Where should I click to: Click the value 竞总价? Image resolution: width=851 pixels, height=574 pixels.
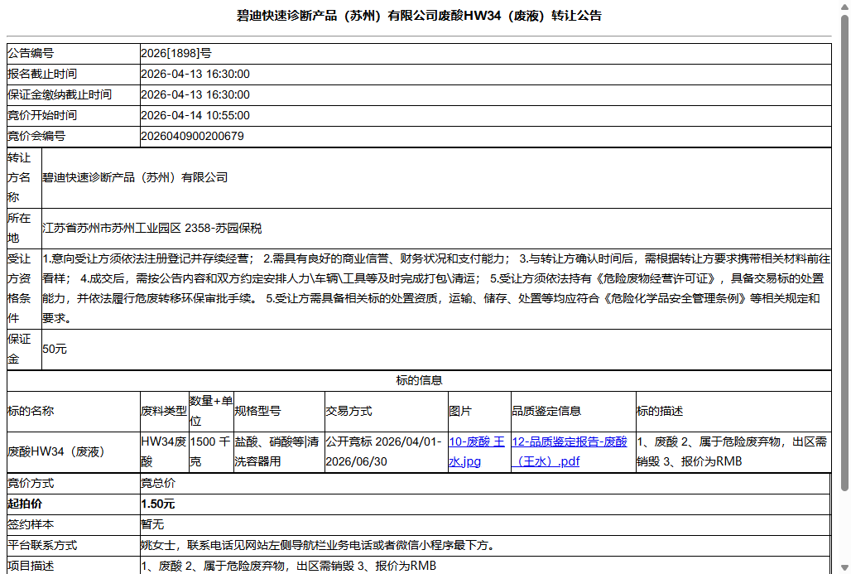tap(158, 484)
